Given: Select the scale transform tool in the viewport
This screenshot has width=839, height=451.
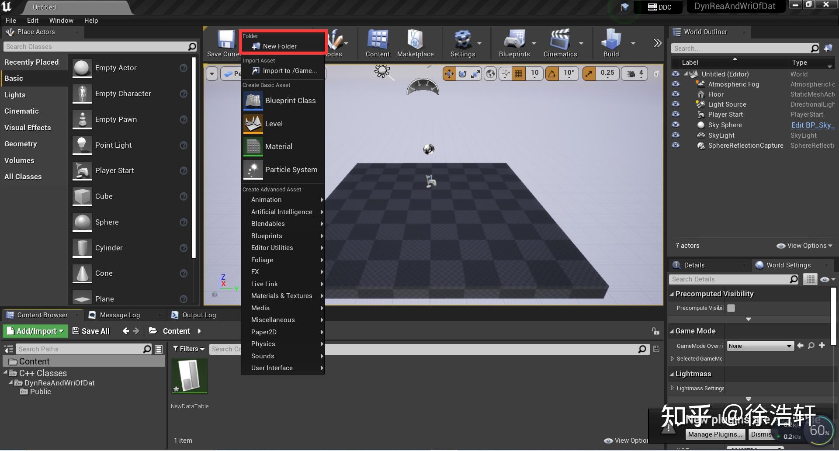Looking at the screenshot, I should click(475, 73).
